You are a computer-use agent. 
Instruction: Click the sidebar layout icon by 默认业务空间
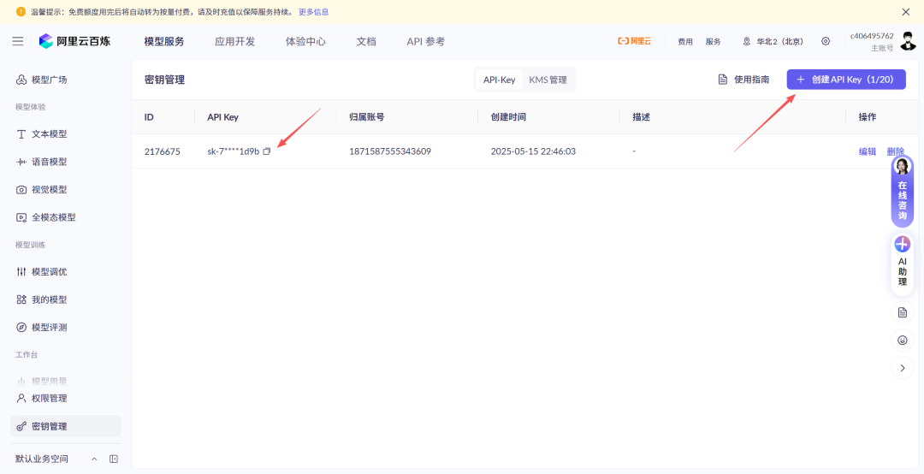[114, 459]
